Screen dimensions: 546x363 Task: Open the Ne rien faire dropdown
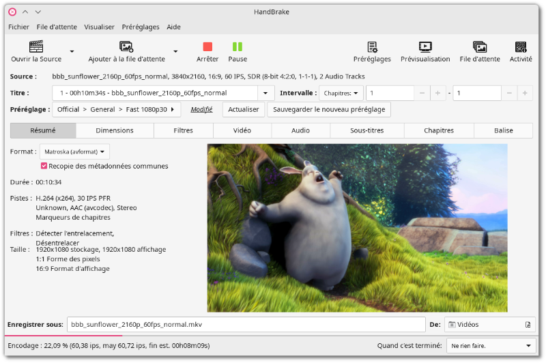pyautogui.click(x=491, y=345)
